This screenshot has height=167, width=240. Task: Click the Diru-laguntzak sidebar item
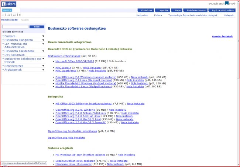(15, 54)
